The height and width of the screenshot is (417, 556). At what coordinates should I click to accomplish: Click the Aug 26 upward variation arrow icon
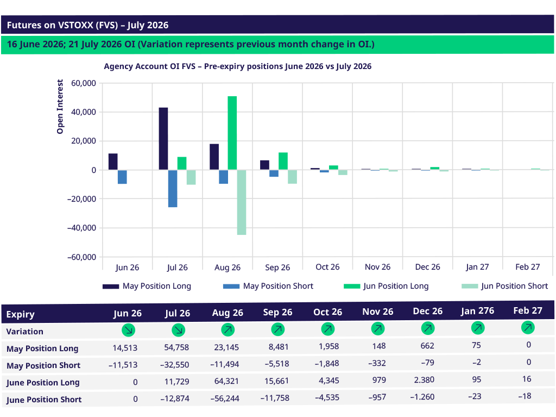[x=228, y=329]
